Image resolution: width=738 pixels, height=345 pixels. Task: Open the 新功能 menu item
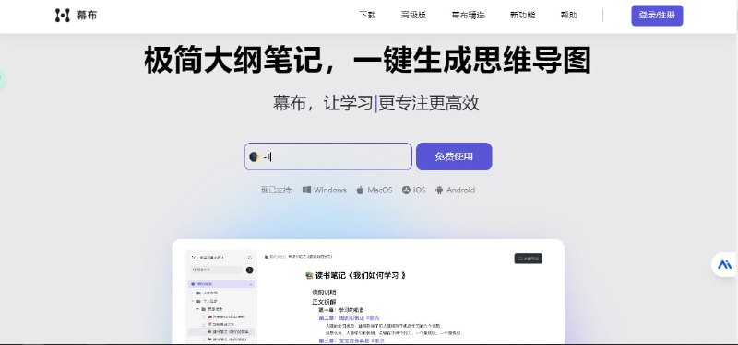pos(522,15)
